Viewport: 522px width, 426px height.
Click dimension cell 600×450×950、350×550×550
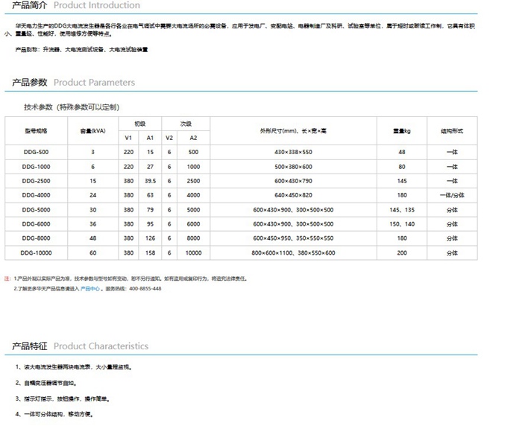click(293, 238)
